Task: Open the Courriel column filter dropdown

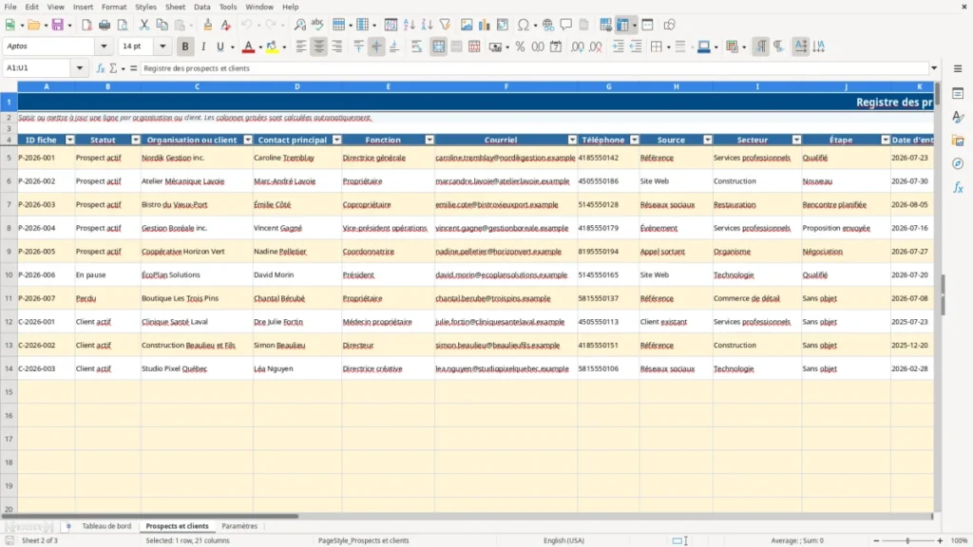Action: pos(572,141)
